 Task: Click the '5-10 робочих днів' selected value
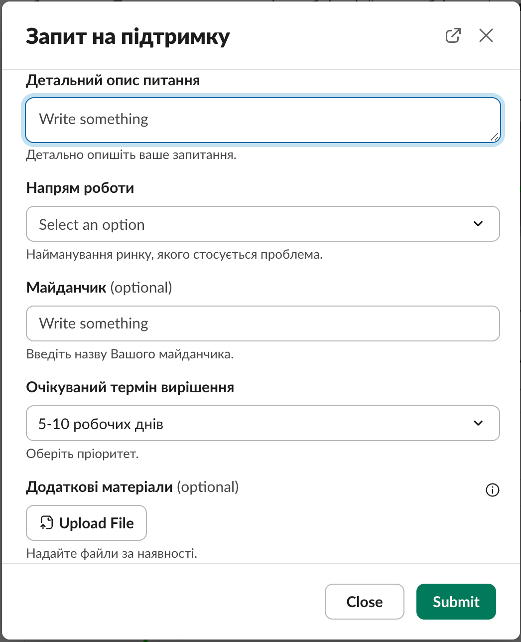101,424
